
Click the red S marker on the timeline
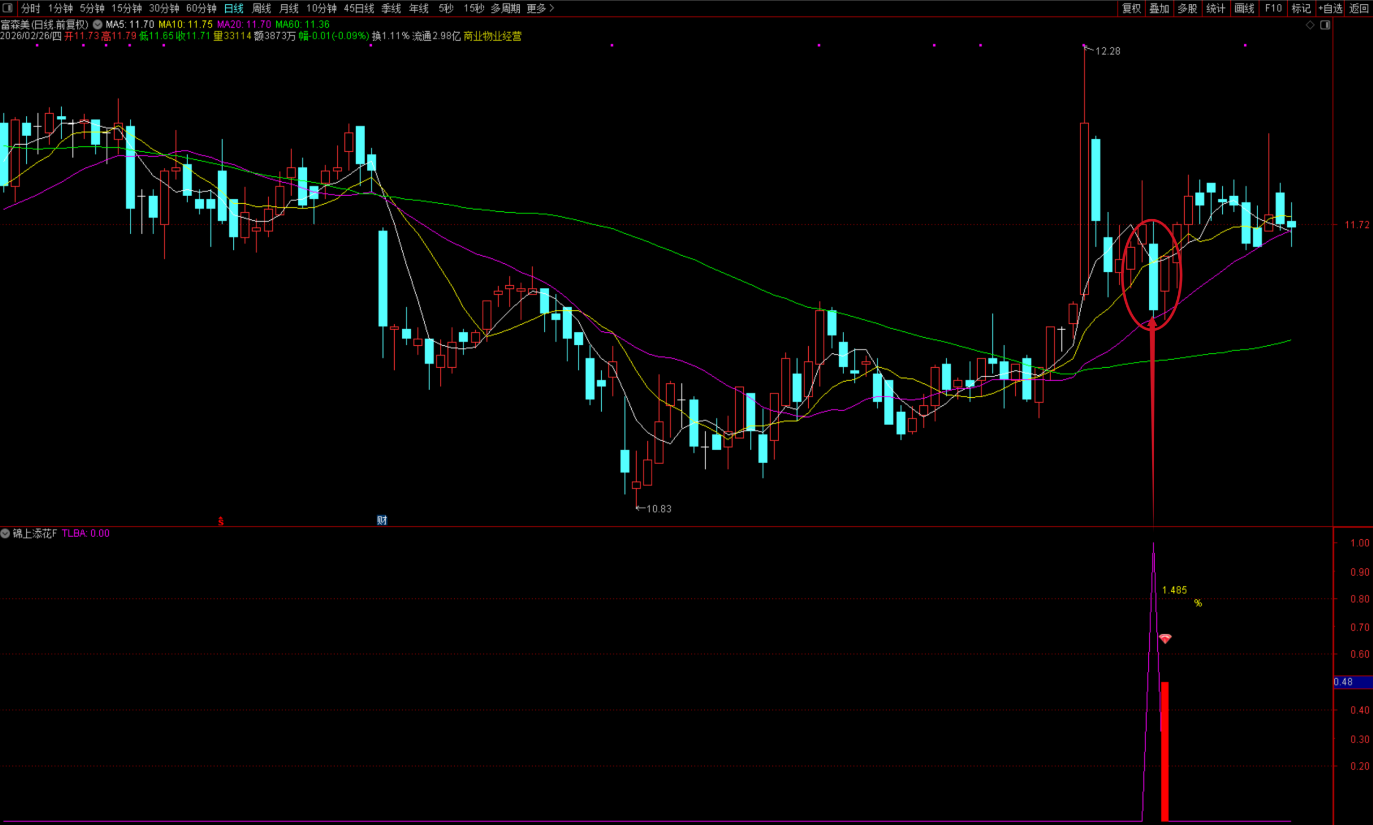(x=221, y=521)
